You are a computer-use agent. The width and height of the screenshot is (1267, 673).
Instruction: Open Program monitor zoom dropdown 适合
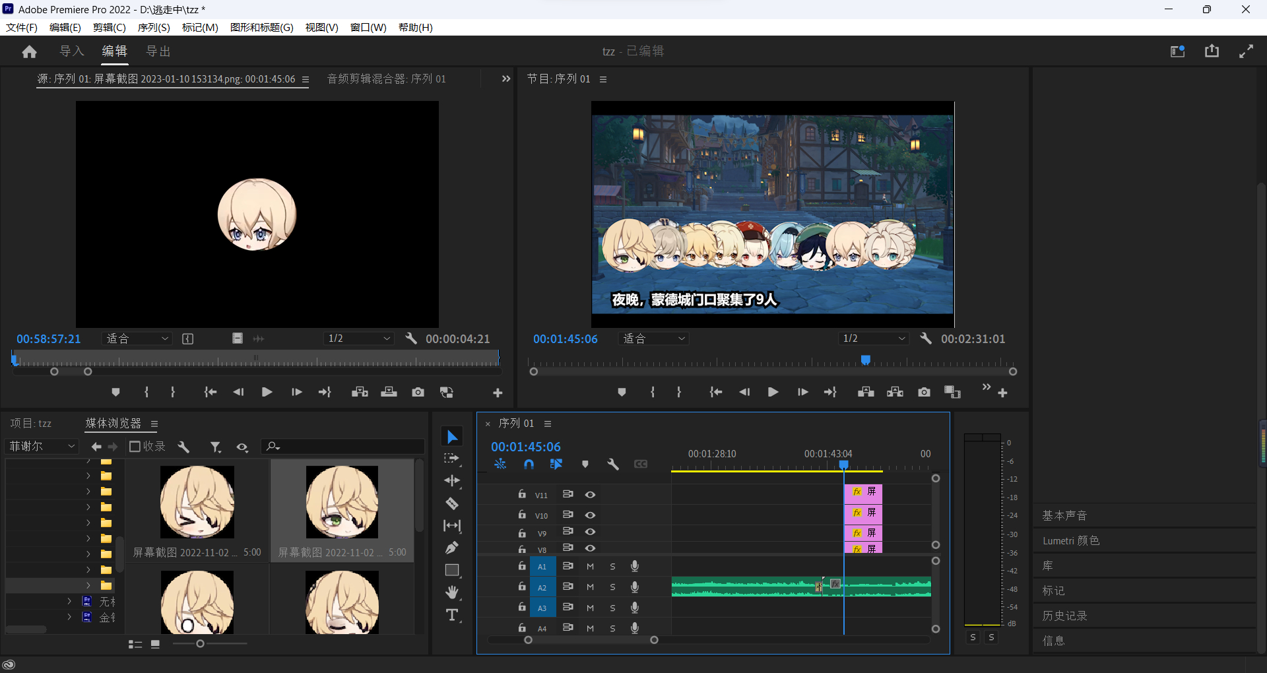pos(653,338)
